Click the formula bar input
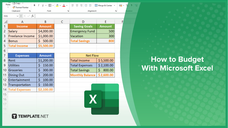 pos(80,16)
